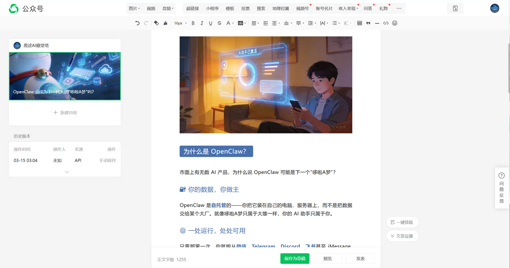Open the line height dropdown
Screen dimensions: 510x268
click(311, 23)
